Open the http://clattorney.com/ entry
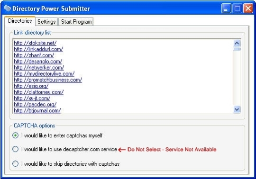The image size is (256, 179). (39, 92)
